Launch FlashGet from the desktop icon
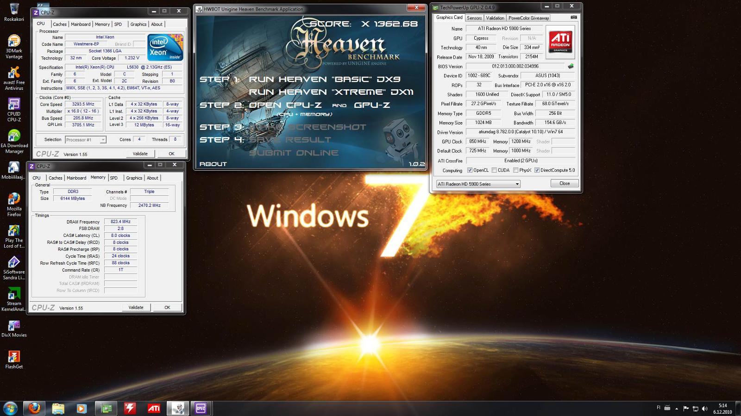The height and width of the screenshot is (416, 741). click(14, 360)
